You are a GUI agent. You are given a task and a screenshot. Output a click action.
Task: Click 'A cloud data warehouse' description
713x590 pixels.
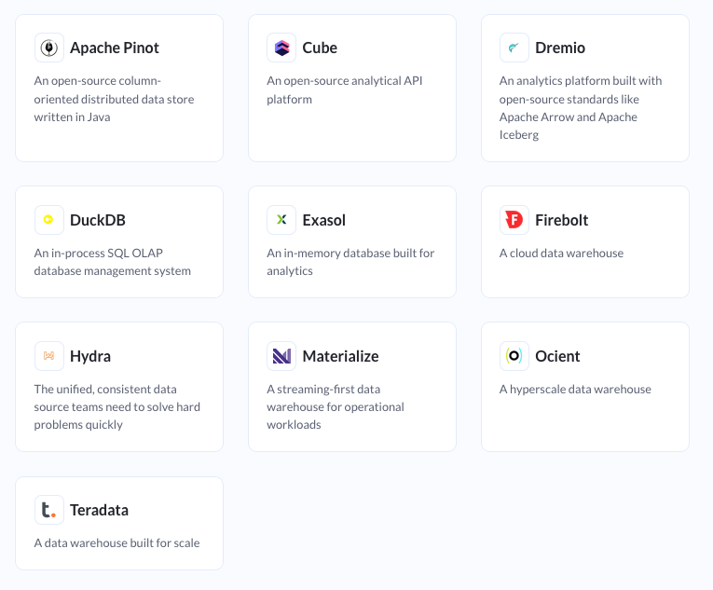[x=561, y=253]
